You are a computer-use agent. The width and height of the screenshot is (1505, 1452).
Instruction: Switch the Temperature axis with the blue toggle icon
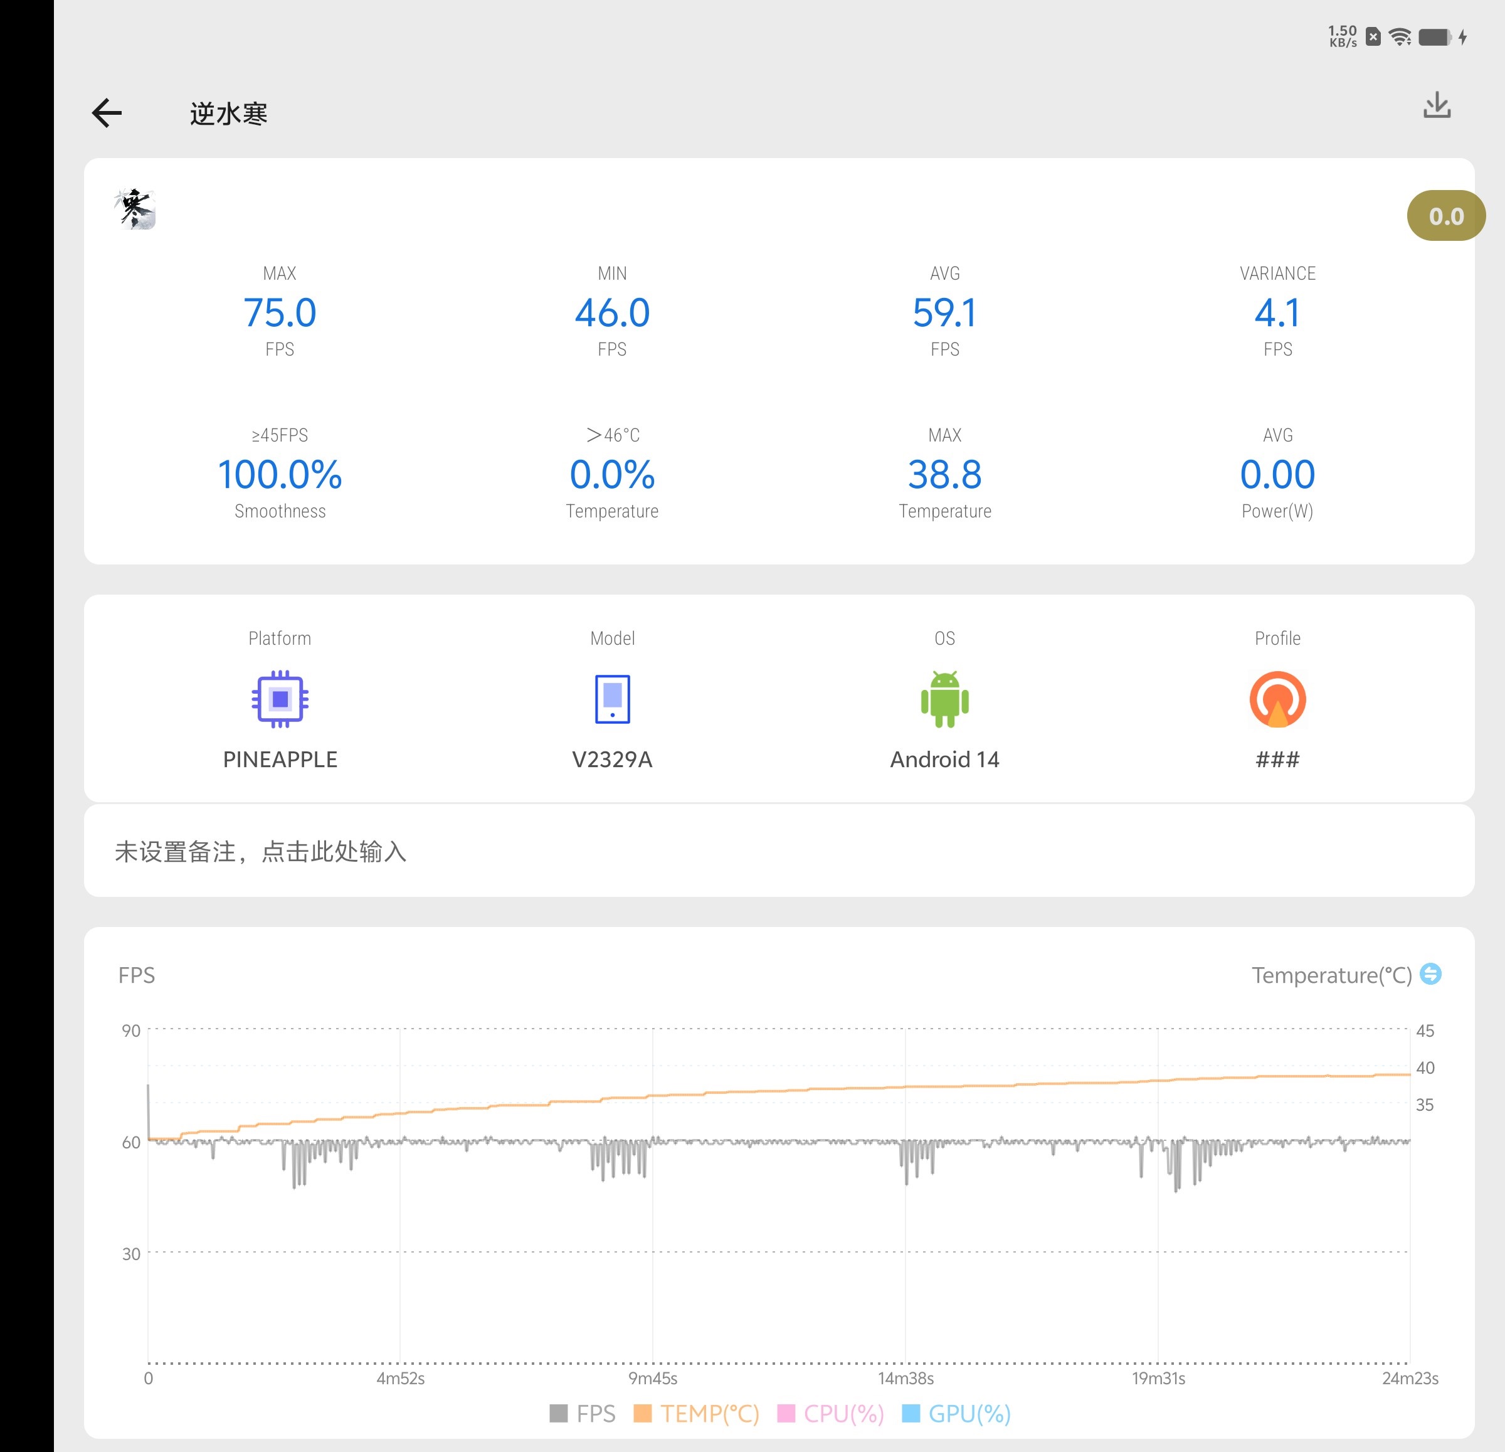(x=1430, y=973)
